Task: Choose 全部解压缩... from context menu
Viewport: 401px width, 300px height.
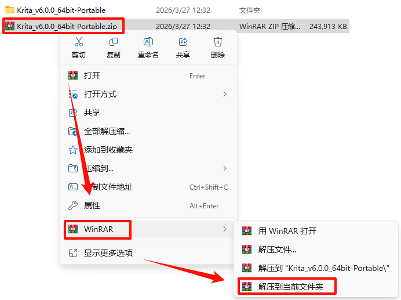Action: tap(148, 131)
